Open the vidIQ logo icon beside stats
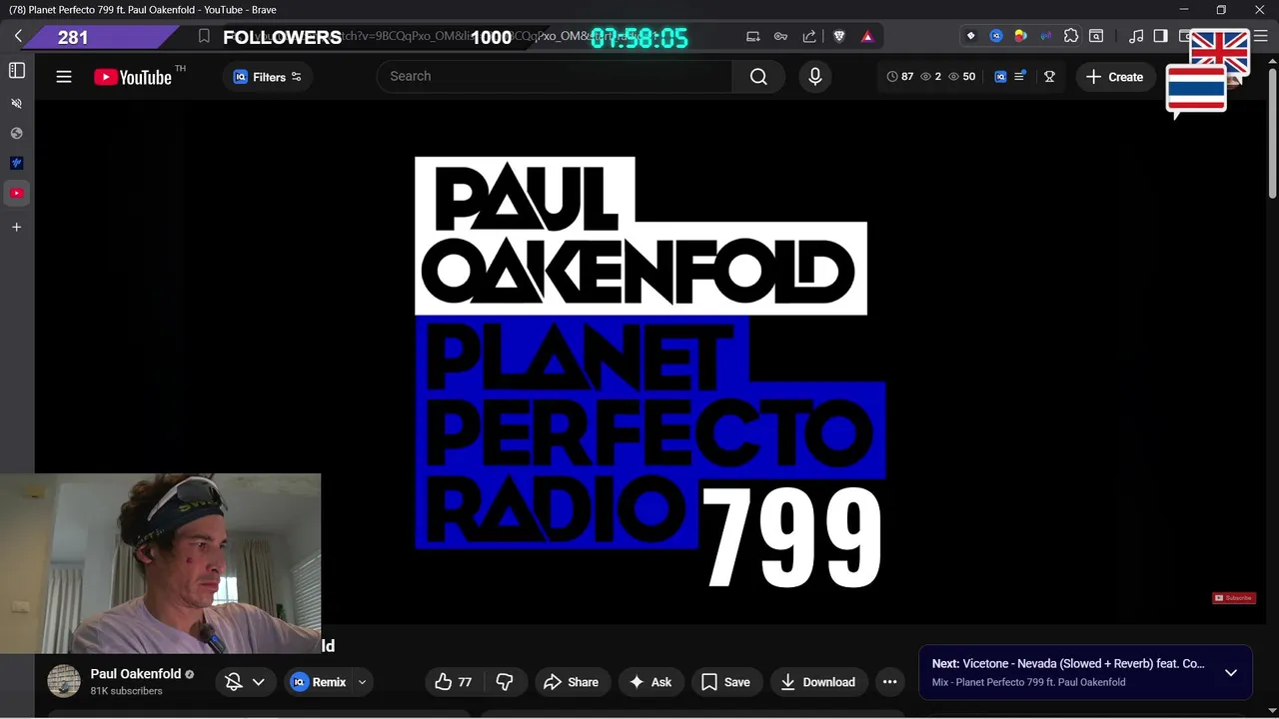Screen dimensions: 1279x719 (1000, 77)
